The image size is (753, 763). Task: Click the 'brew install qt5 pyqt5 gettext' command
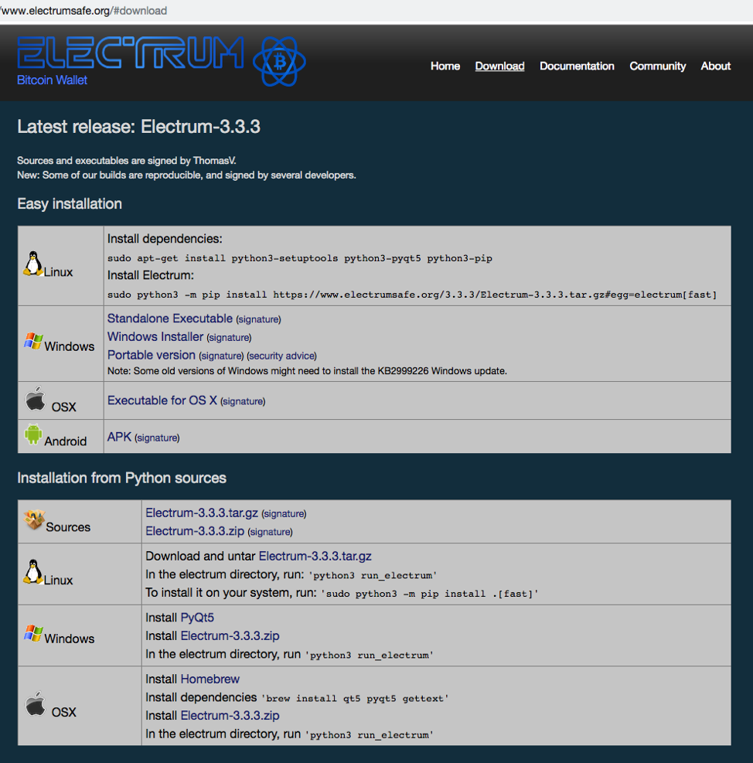[355, 699]
